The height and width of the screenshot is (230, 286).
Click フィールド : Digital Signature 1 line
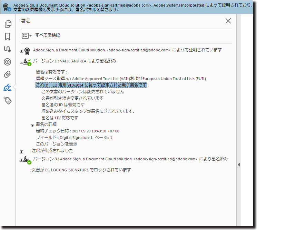(x=74, y=138)
